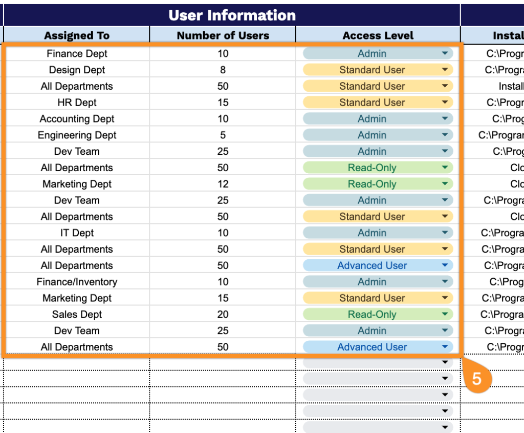
Task: Click the User Information title bar
Action: pos(232,15)
